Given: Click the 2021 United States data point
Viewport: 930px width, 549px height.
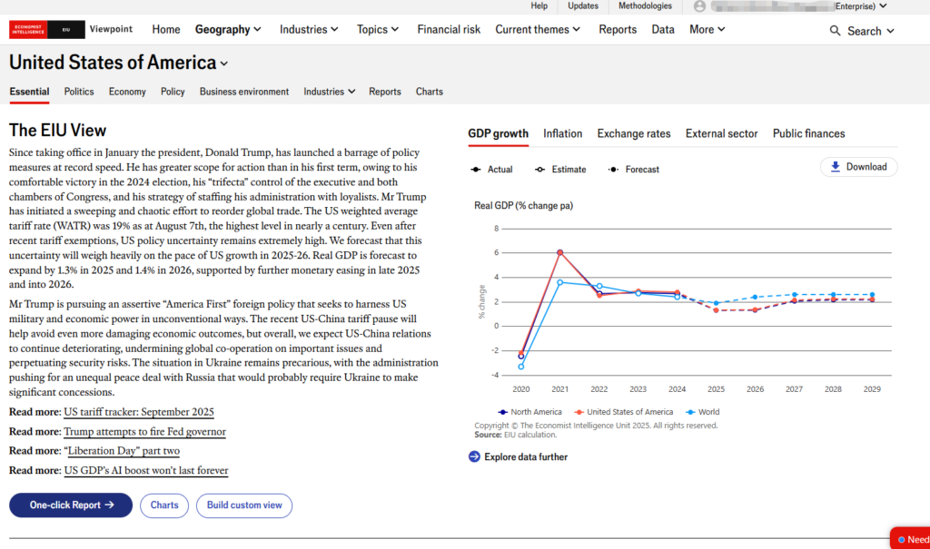Looking at the screenshot, I should point(560,252).
